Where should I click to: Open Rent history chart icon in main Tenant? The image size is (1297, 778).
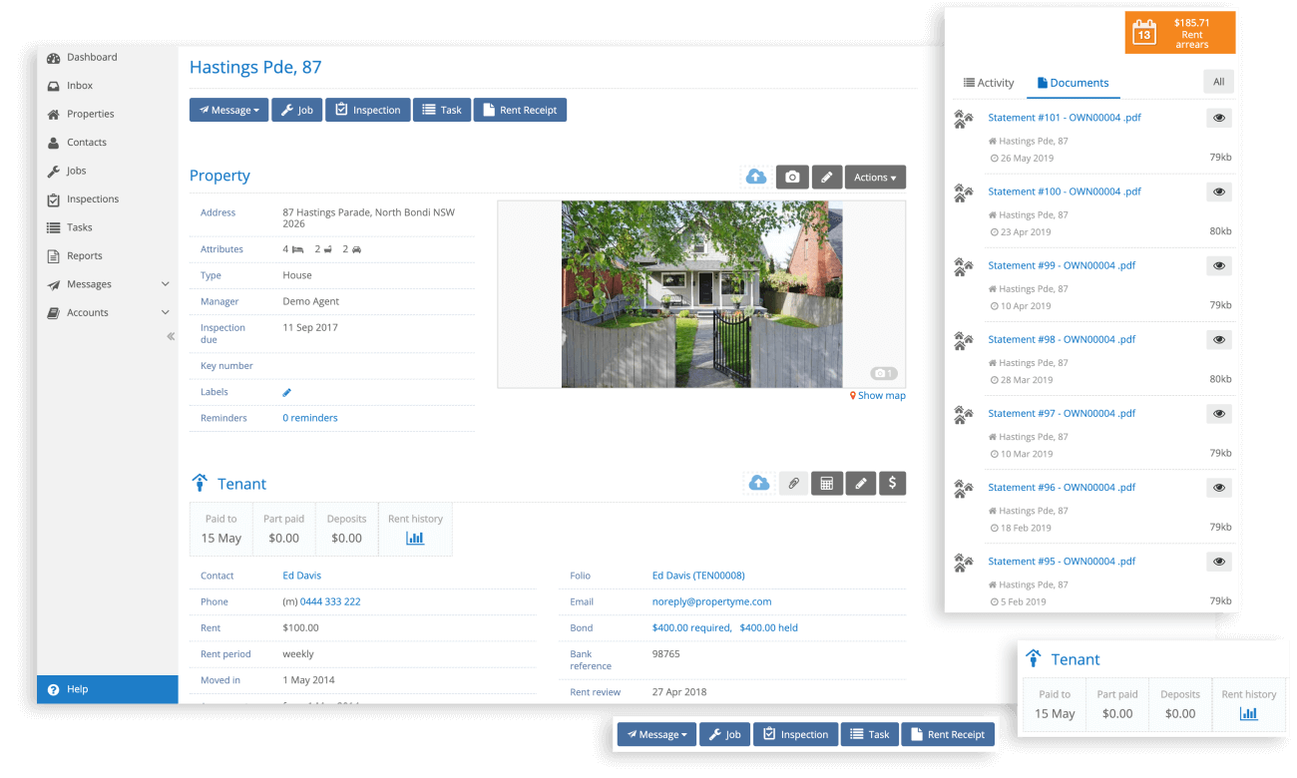(x=415, y=538)
